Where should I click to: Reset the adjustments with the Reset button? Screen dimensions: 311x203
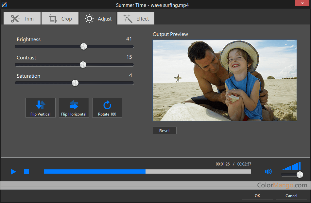(164, 131)
